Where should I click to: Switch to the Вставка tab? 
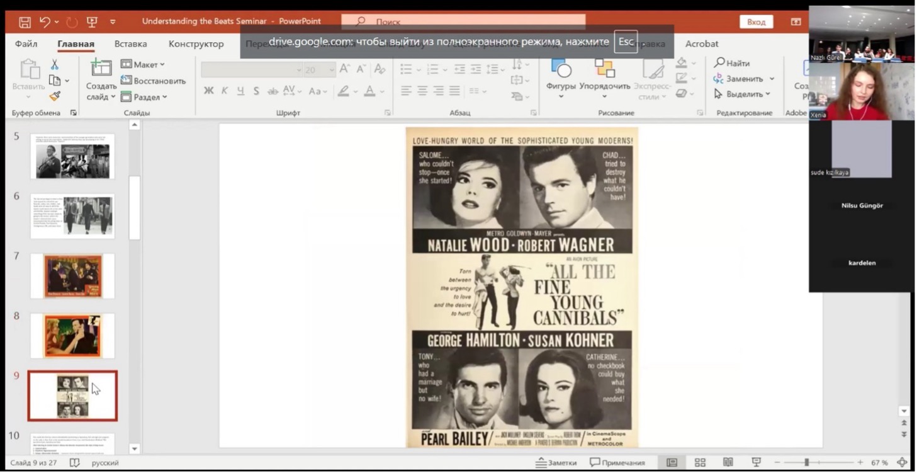coord(131,43)
